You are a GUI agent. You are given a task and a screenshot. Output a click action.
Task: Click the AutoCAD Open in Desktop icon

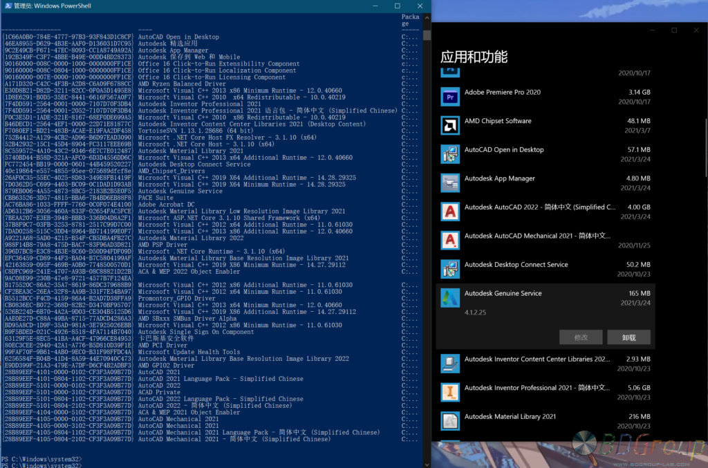coord(450,154)
